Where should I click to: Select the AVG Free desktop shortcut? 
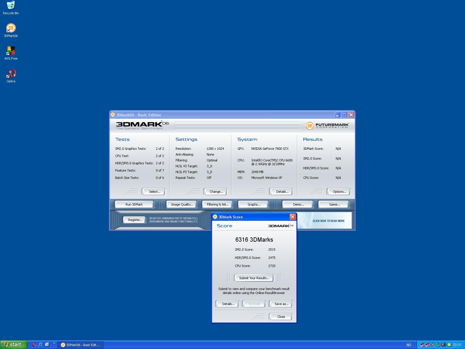click(x=11, y=53)
